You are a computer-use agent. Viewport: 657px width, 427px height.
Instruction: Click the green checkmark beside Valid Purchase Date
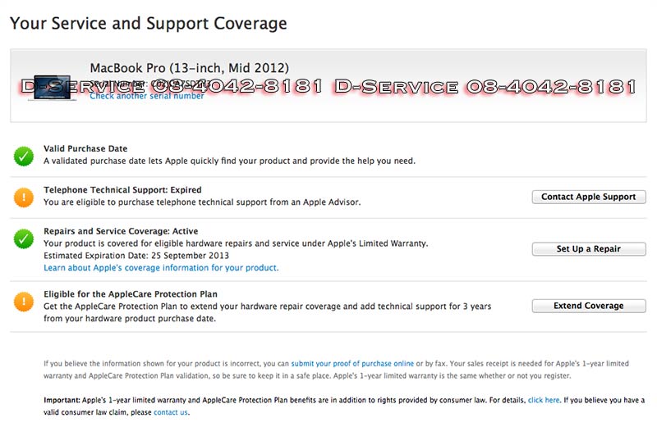[x=24, y=156]
